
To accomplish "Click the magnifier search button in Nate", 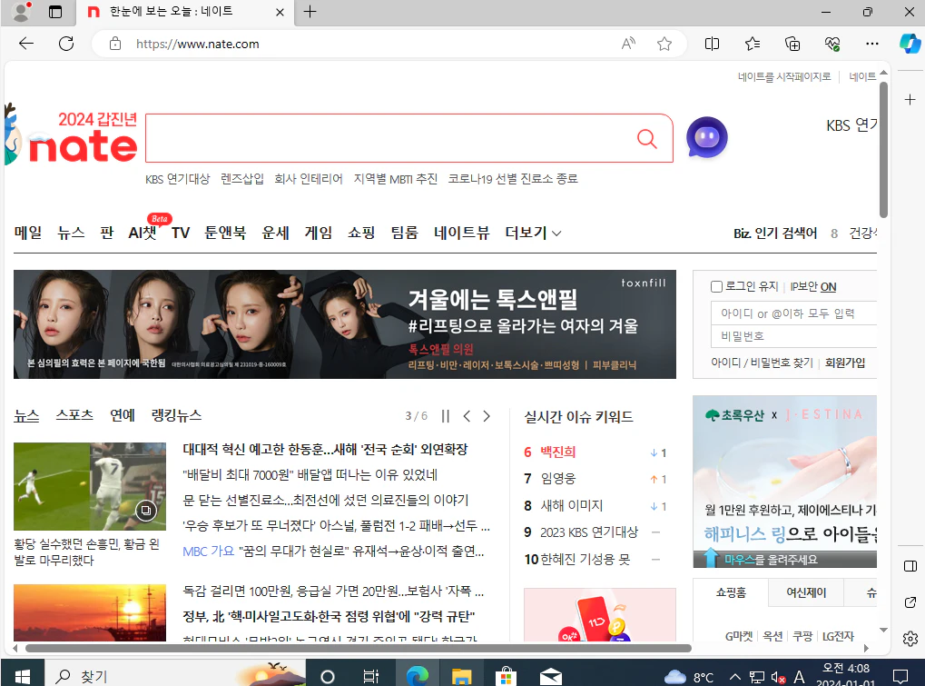I will coord(647,139).
